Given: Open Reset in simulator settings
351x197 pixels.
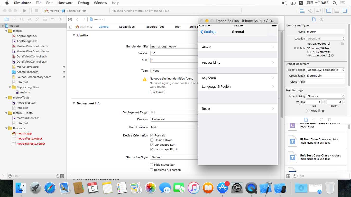Looking at the screenshot, I should coord(238,109).
